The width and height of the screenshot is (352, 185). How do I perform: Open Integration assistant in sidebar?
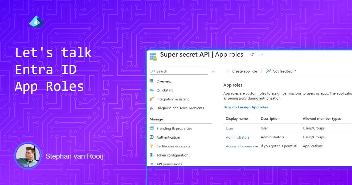(x=173, y=99)
